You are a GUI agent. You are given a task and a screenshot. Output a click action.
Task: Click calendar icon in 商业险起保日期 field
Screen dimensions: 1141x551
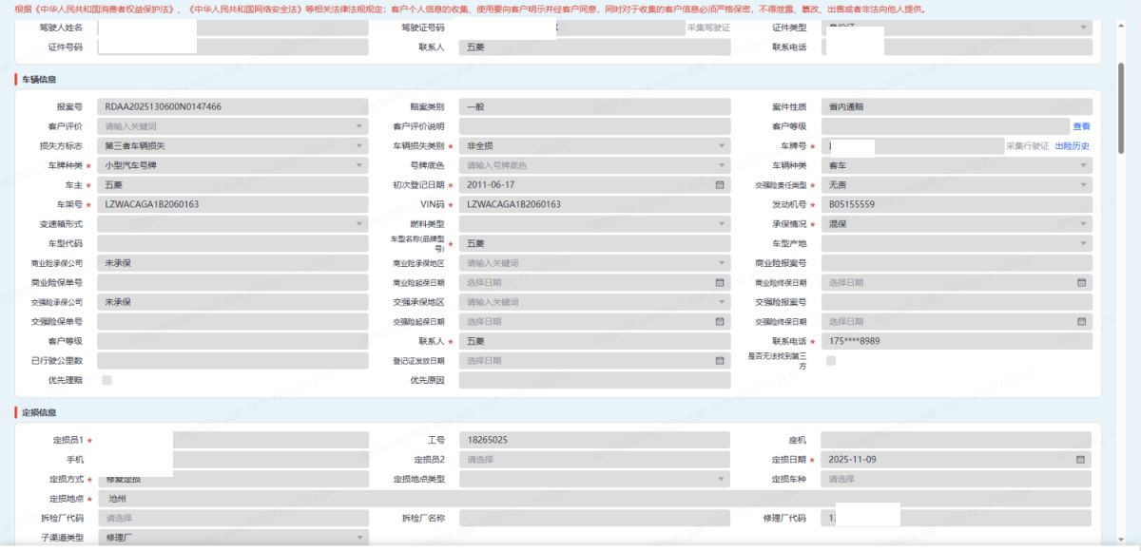(720, 282)
